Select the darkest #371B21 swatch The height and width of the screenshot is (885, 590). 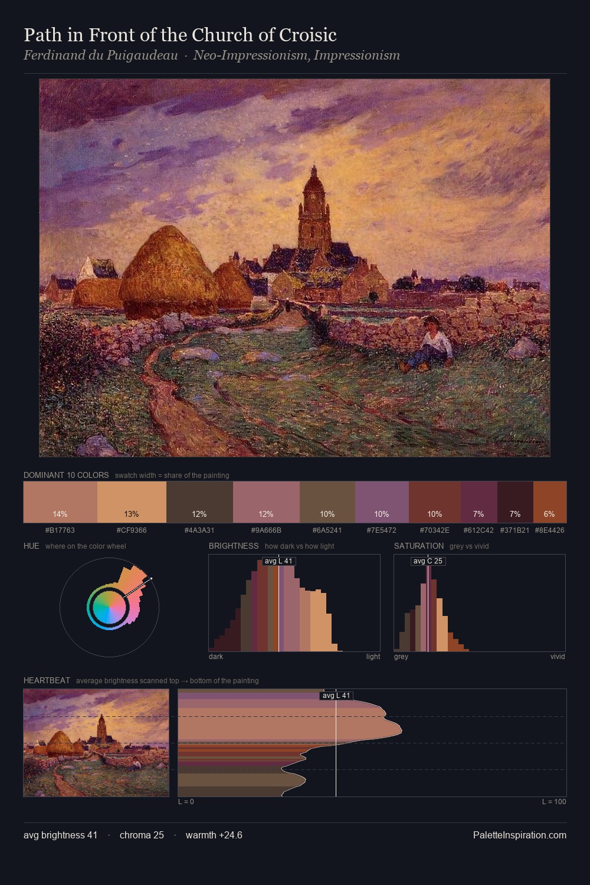(x=515, y=502)
